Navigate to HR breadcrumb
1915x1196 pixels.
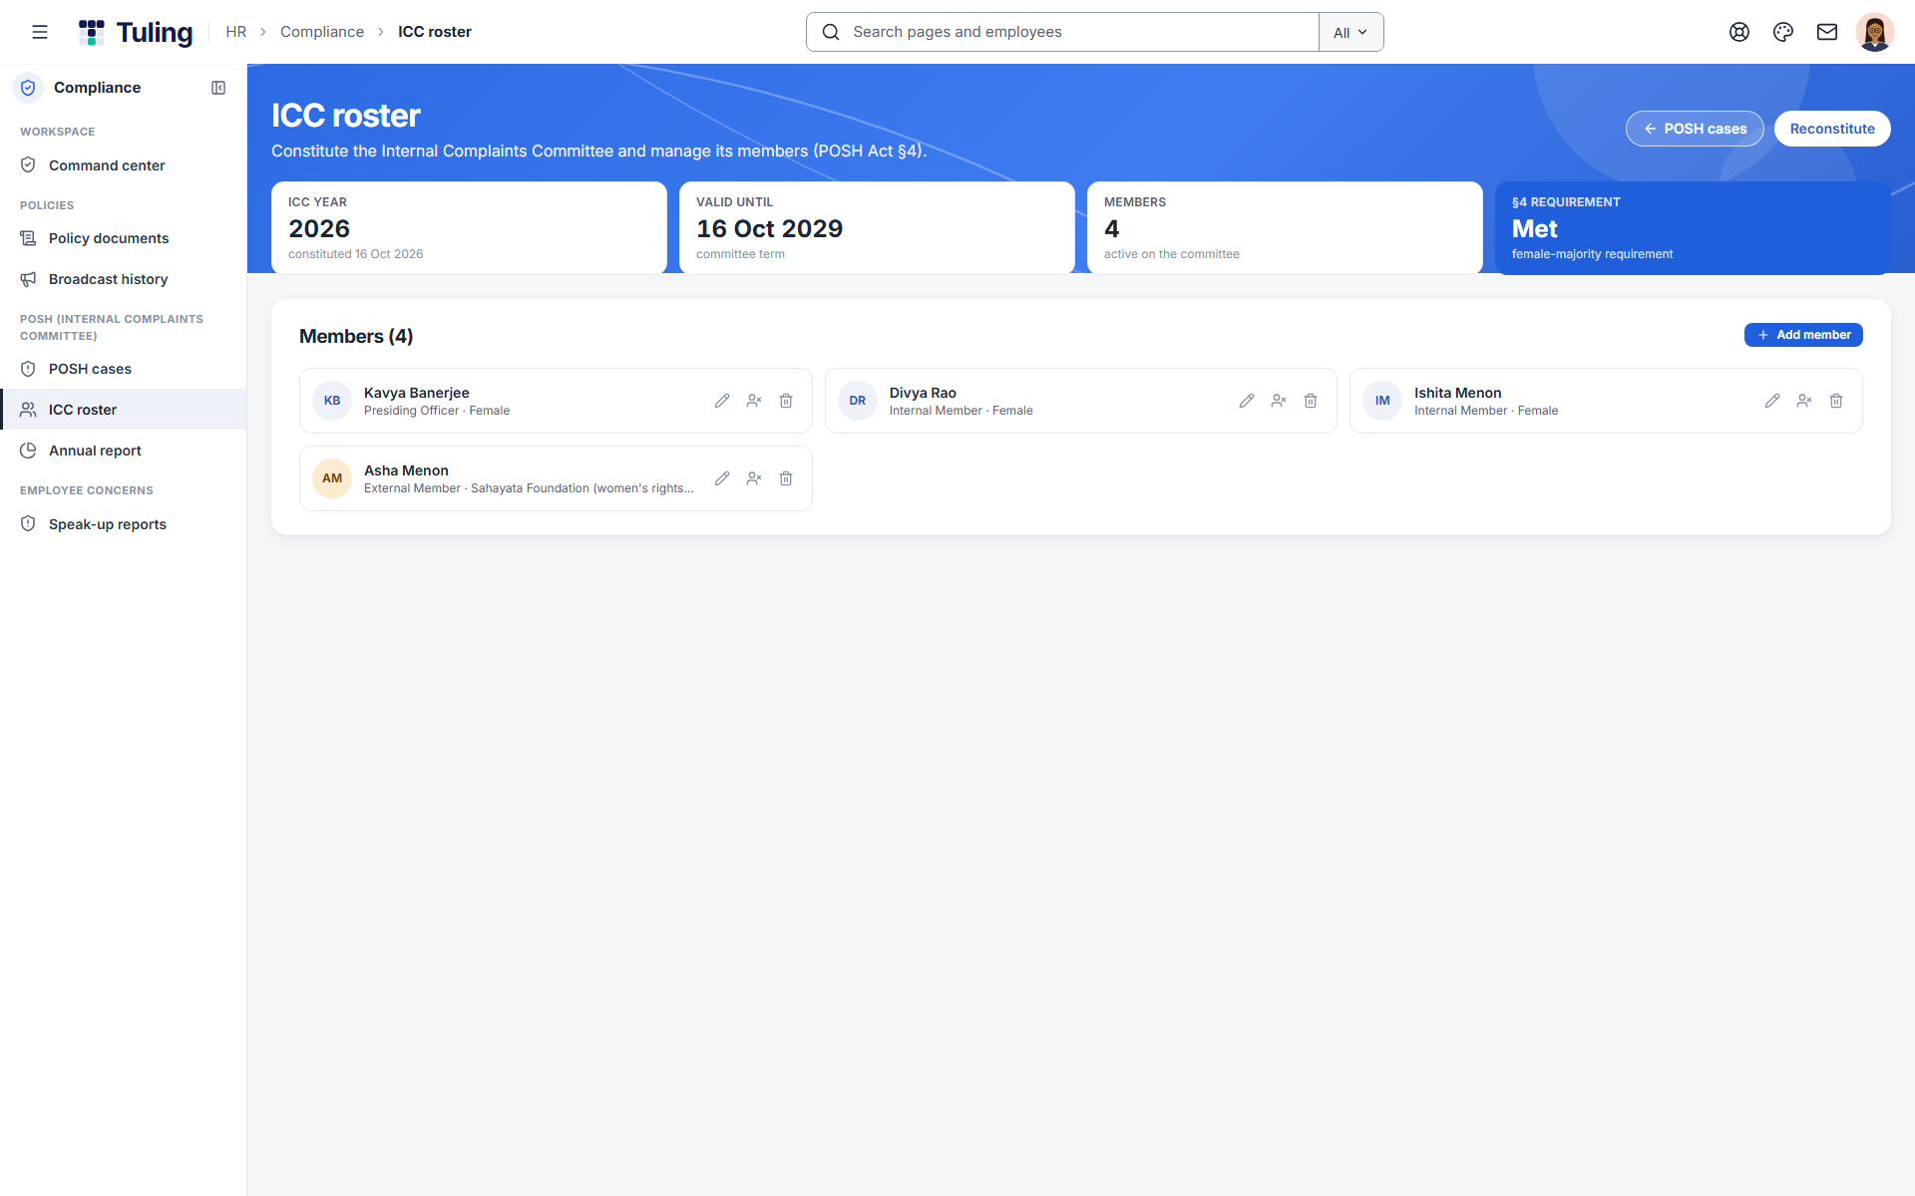pyautogui.click(x=235, y=32)
